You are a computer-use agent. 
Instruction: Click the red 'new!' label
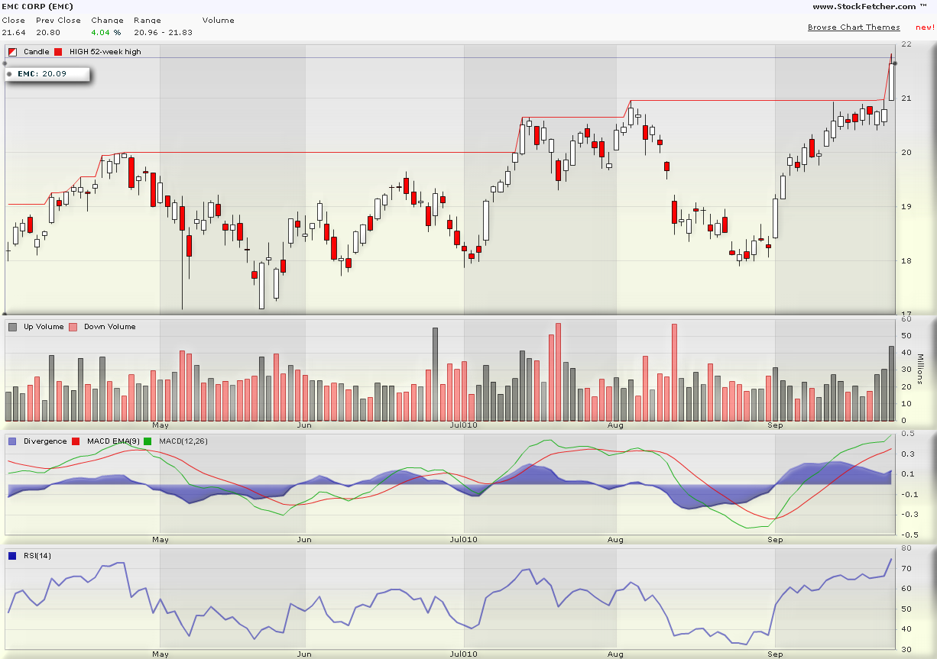tap(925, 27)
